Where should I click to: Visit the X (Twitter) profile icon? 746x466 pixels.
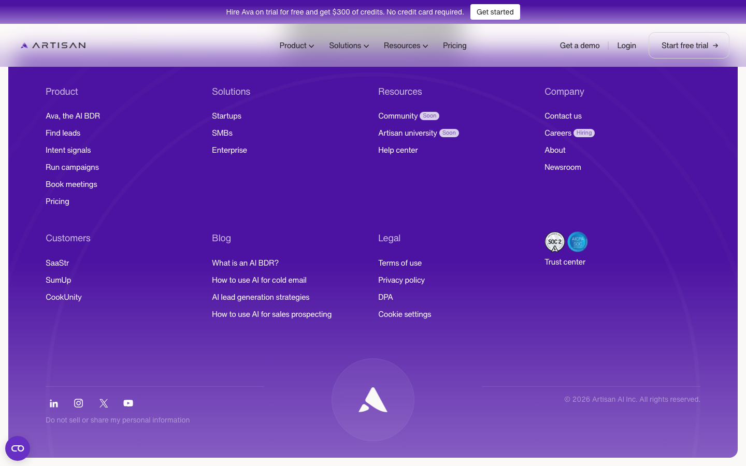(x=104, y=403)
